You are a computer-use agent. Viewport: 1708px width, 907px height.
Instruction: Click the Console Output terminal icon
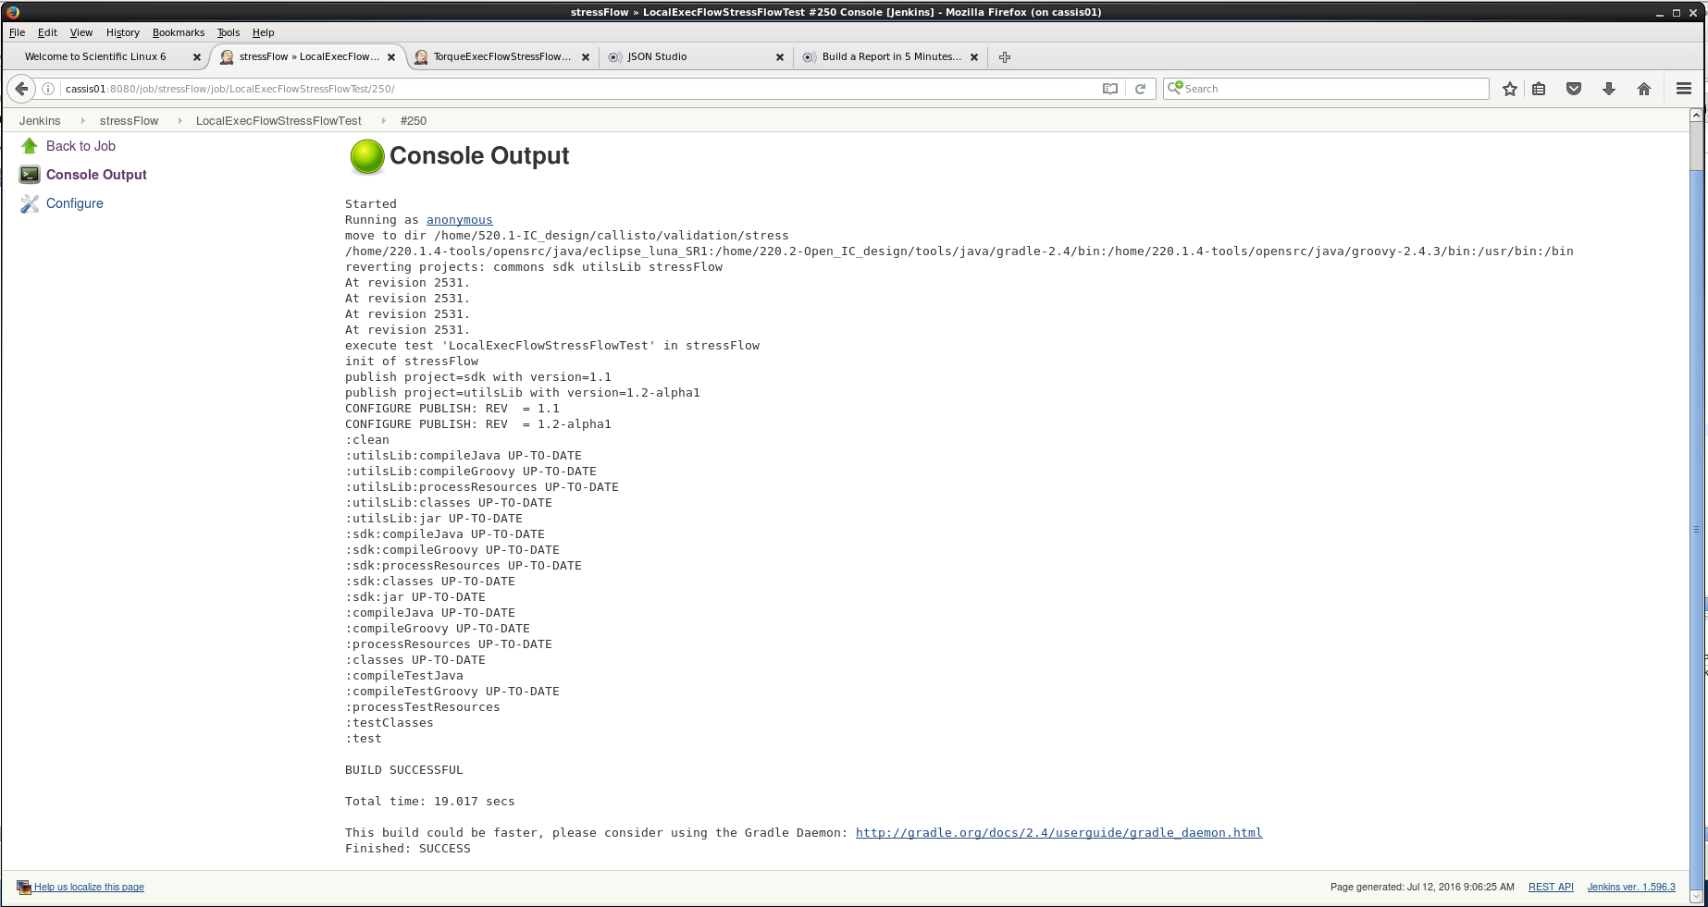[30, 175]
